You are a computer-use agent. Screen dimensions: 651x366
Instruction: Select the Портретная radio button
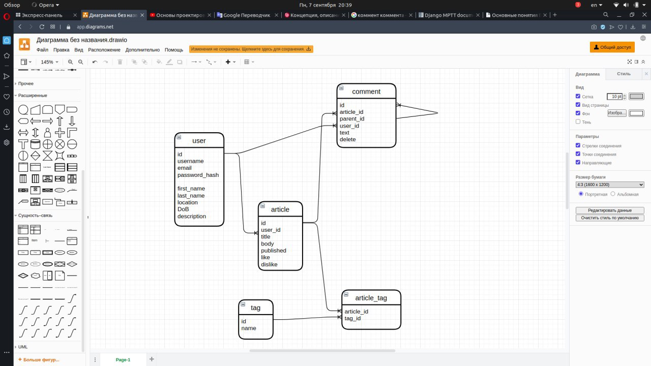pyautogui.click(x=581, y=194)
